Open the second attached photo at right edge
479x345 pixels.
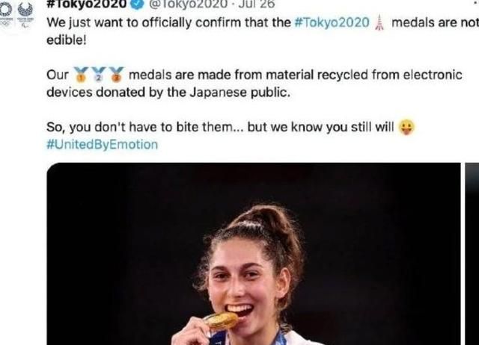coord(472,254)
